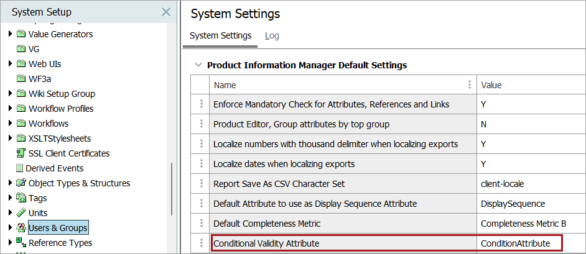The width and height of the screenshot is (586, 254).
Task: Click the Tags icon in tree
Action: [21, 198]
